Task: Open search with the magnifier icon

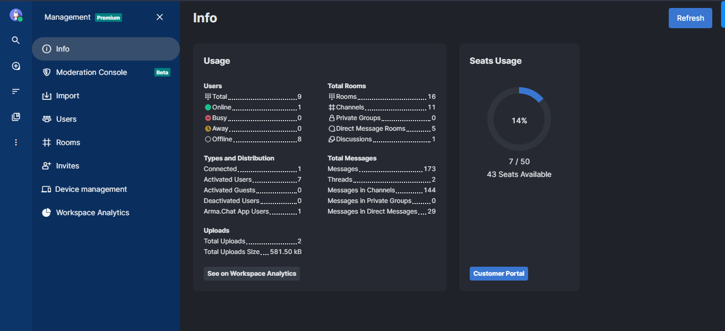Action: tap(16, 40)
